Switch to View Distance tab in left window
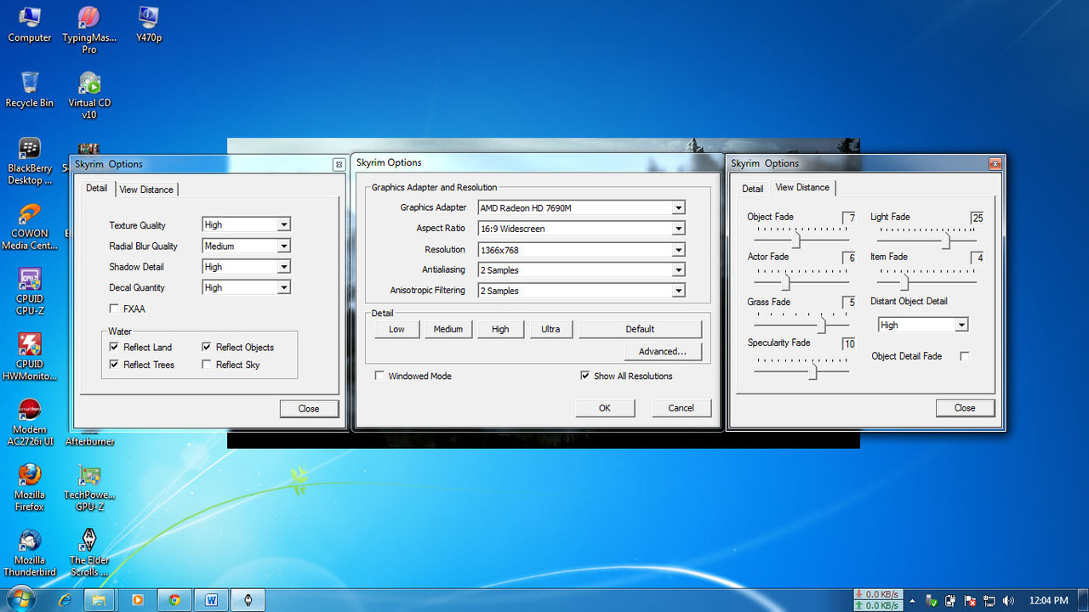Viewport: 1089px width, 612px height. pyautogui.click(x=146, y=190)
